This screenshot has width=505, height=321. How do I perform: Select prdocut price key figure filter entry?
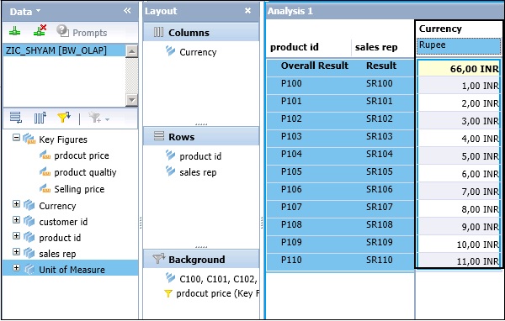[x=217, y=293]
